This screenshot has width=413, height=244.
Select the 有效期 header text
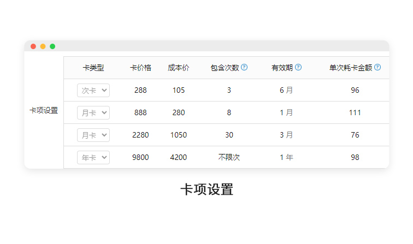click(x=282, y=68)
